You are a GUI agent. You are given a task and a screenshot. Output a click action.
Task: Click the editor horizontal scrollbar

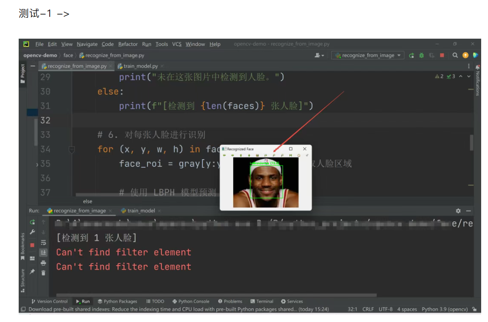point(148,195)
